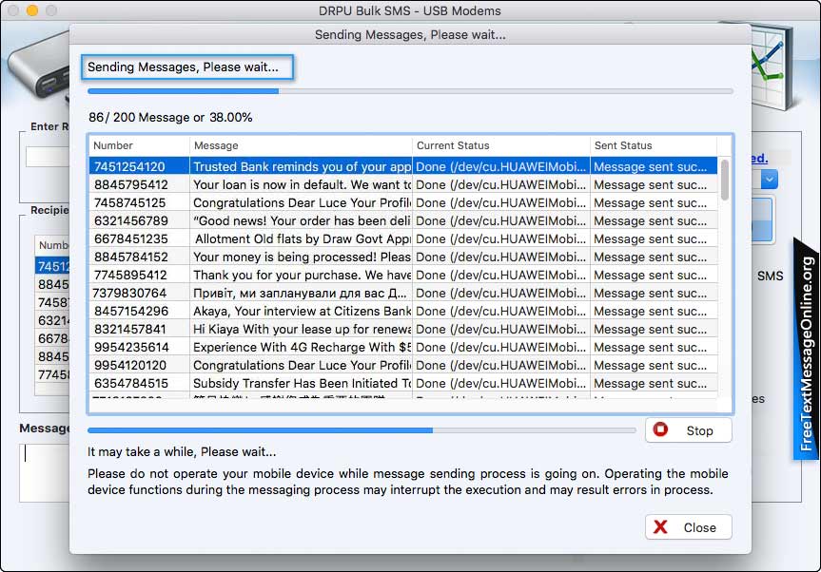Click the blue dropdown arrow in main window
821x572 pixels.
769,180
